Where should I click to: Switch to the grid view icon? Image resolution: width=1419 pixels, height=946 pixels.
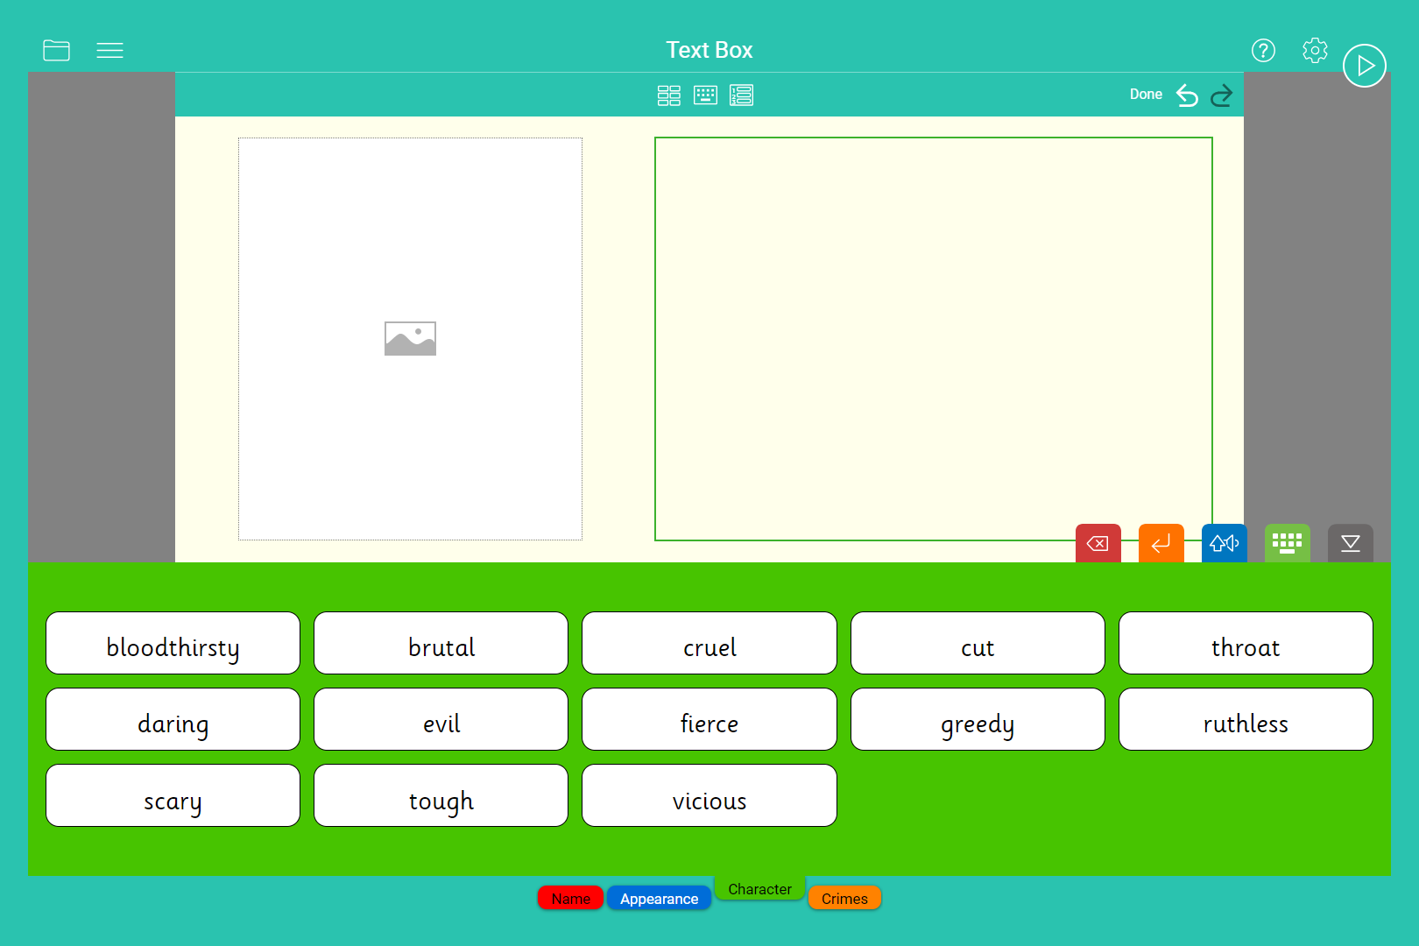click(668, 95)
